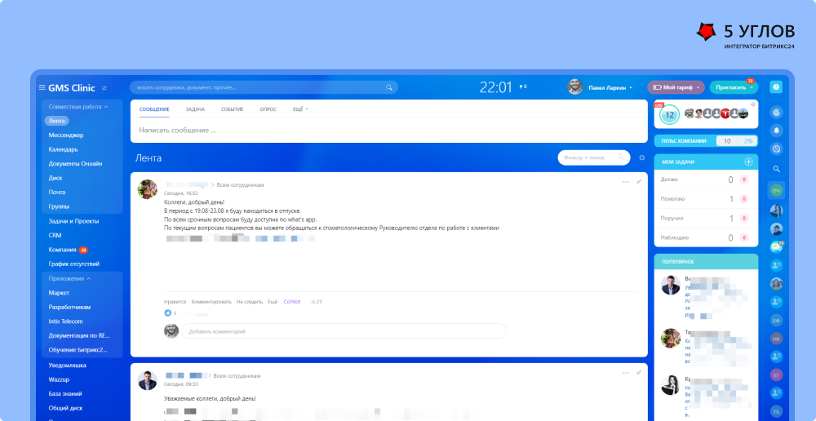
Task: Open three-dots menu on the first post
Action: click(x=626, y=182)
